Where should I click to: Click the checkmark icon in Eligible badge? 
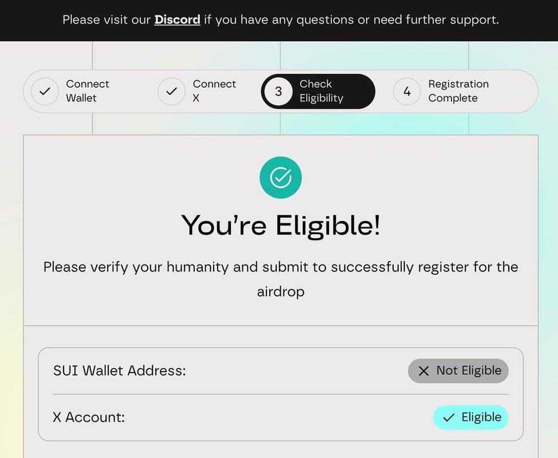[449, 417]
